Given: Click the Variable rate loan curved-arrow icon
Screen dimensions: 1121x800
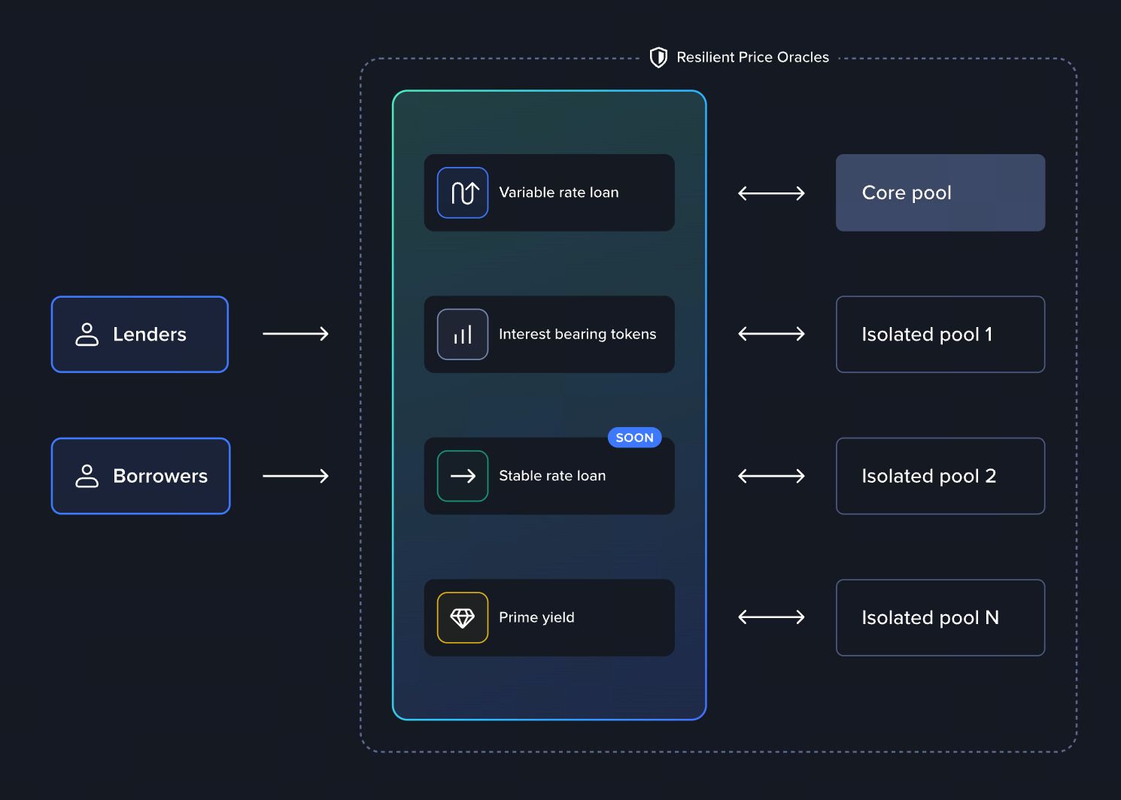Looking at the screenshot, I should [463, 192].
